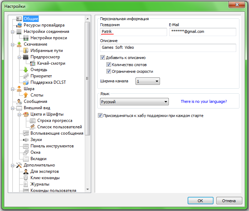Click the tools icon beside Дополнительно
Image resolution: width=249 pixels, height=211 pixels.
(19, 165)
